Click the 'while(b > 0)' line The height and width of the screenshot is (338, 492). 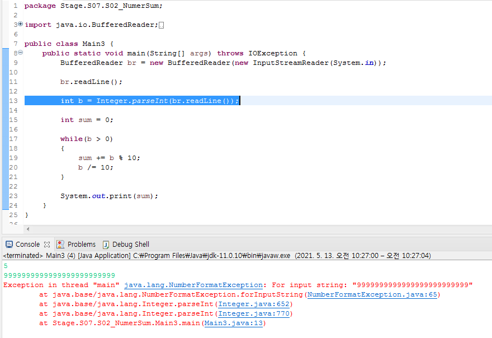tap(86, 139)
